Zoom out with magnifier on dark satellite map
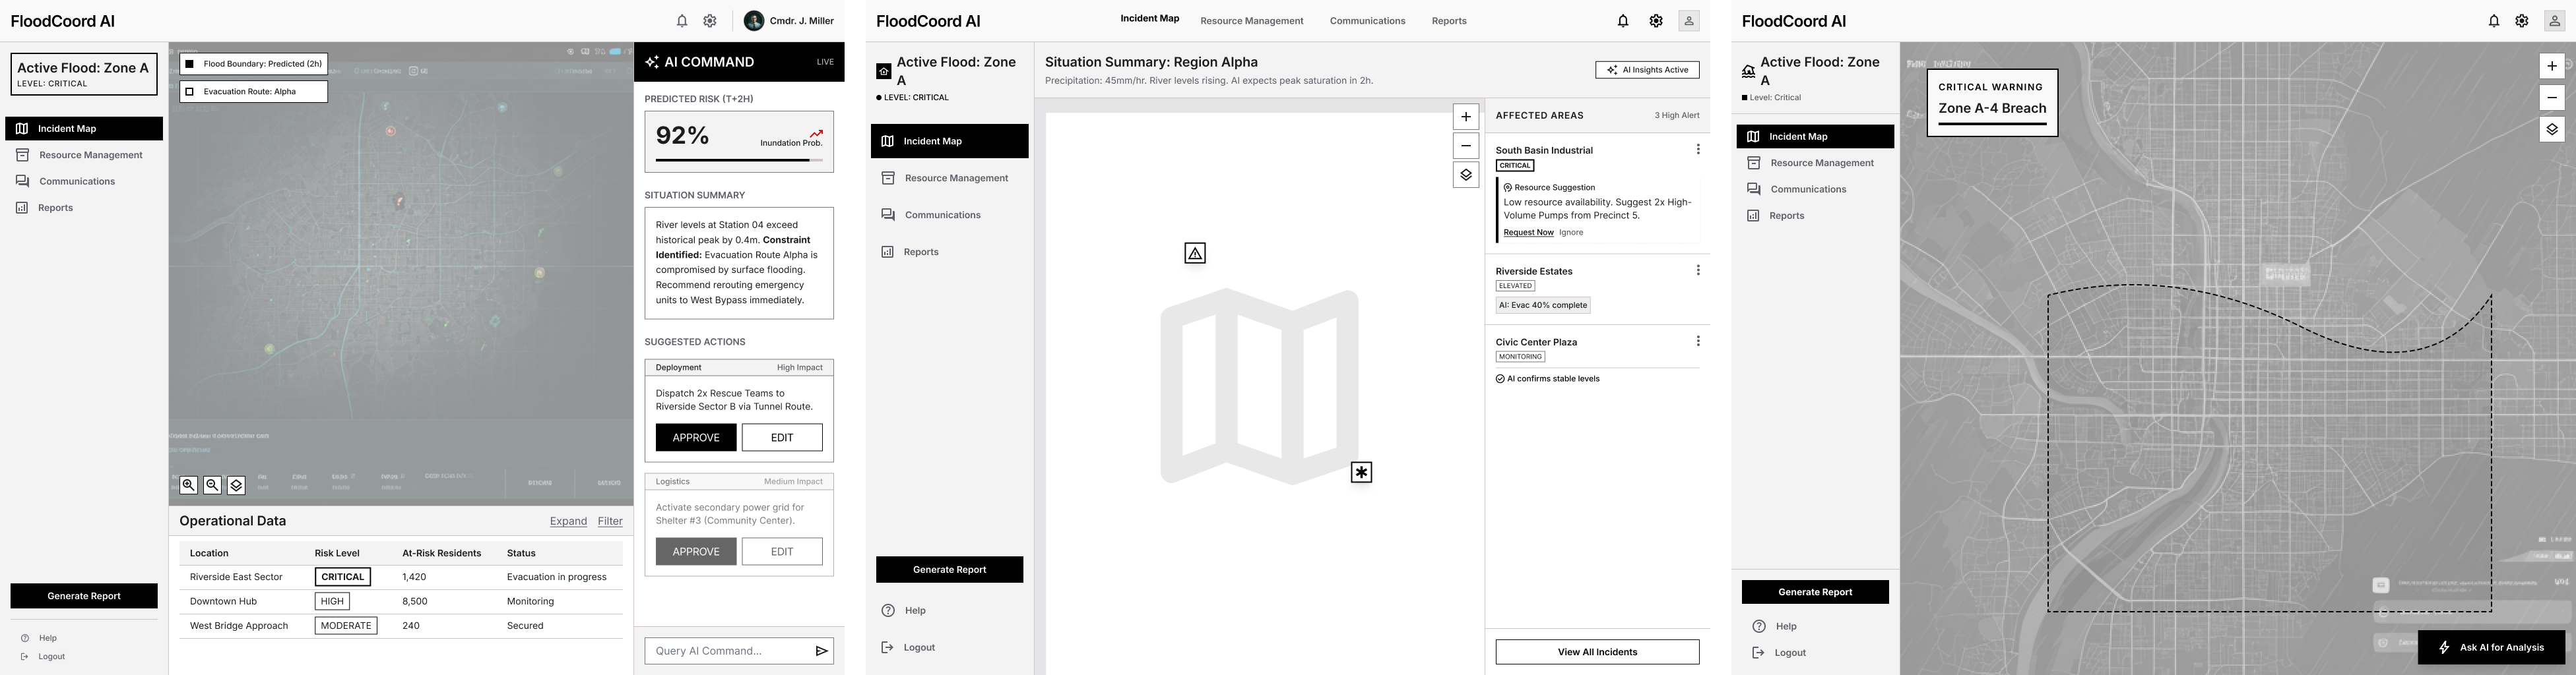 pos(213,485)
